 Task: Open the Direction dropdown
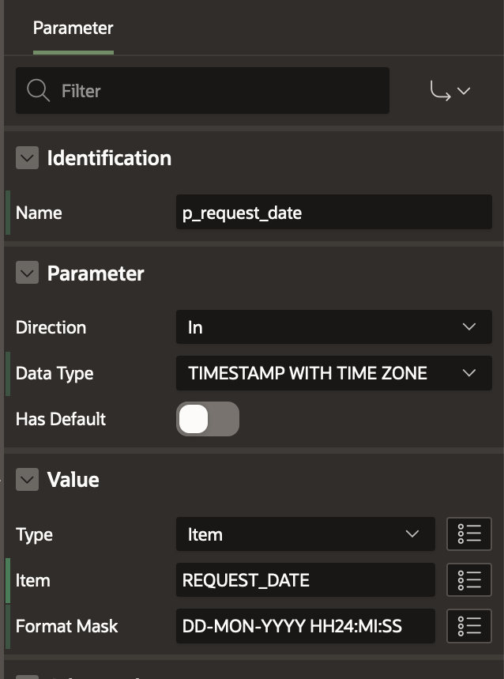pyautogui.click(x=333, y=327)
